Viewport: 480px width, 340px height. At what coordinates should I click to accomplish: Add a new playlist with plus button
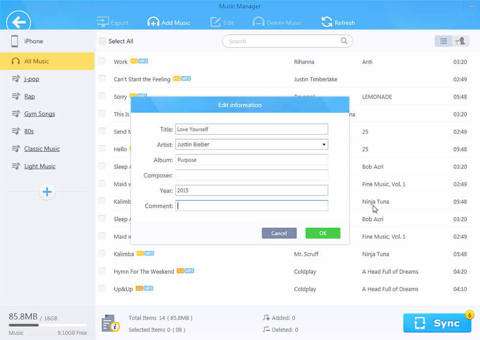coord(47,192)
